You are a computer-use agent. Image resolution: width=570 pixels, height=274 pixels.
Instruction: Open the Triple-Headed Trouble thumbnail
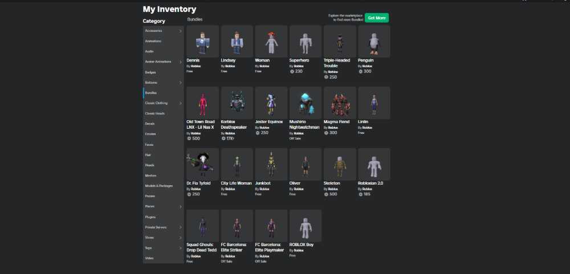[x=340, y=41]
